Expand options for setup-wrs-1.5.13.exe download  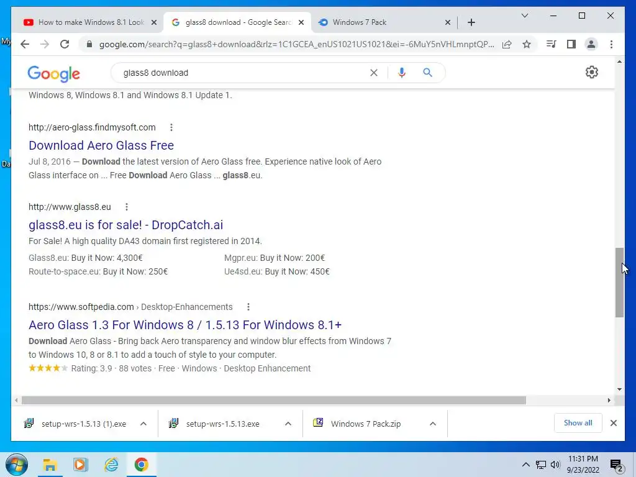click(288, 424)
